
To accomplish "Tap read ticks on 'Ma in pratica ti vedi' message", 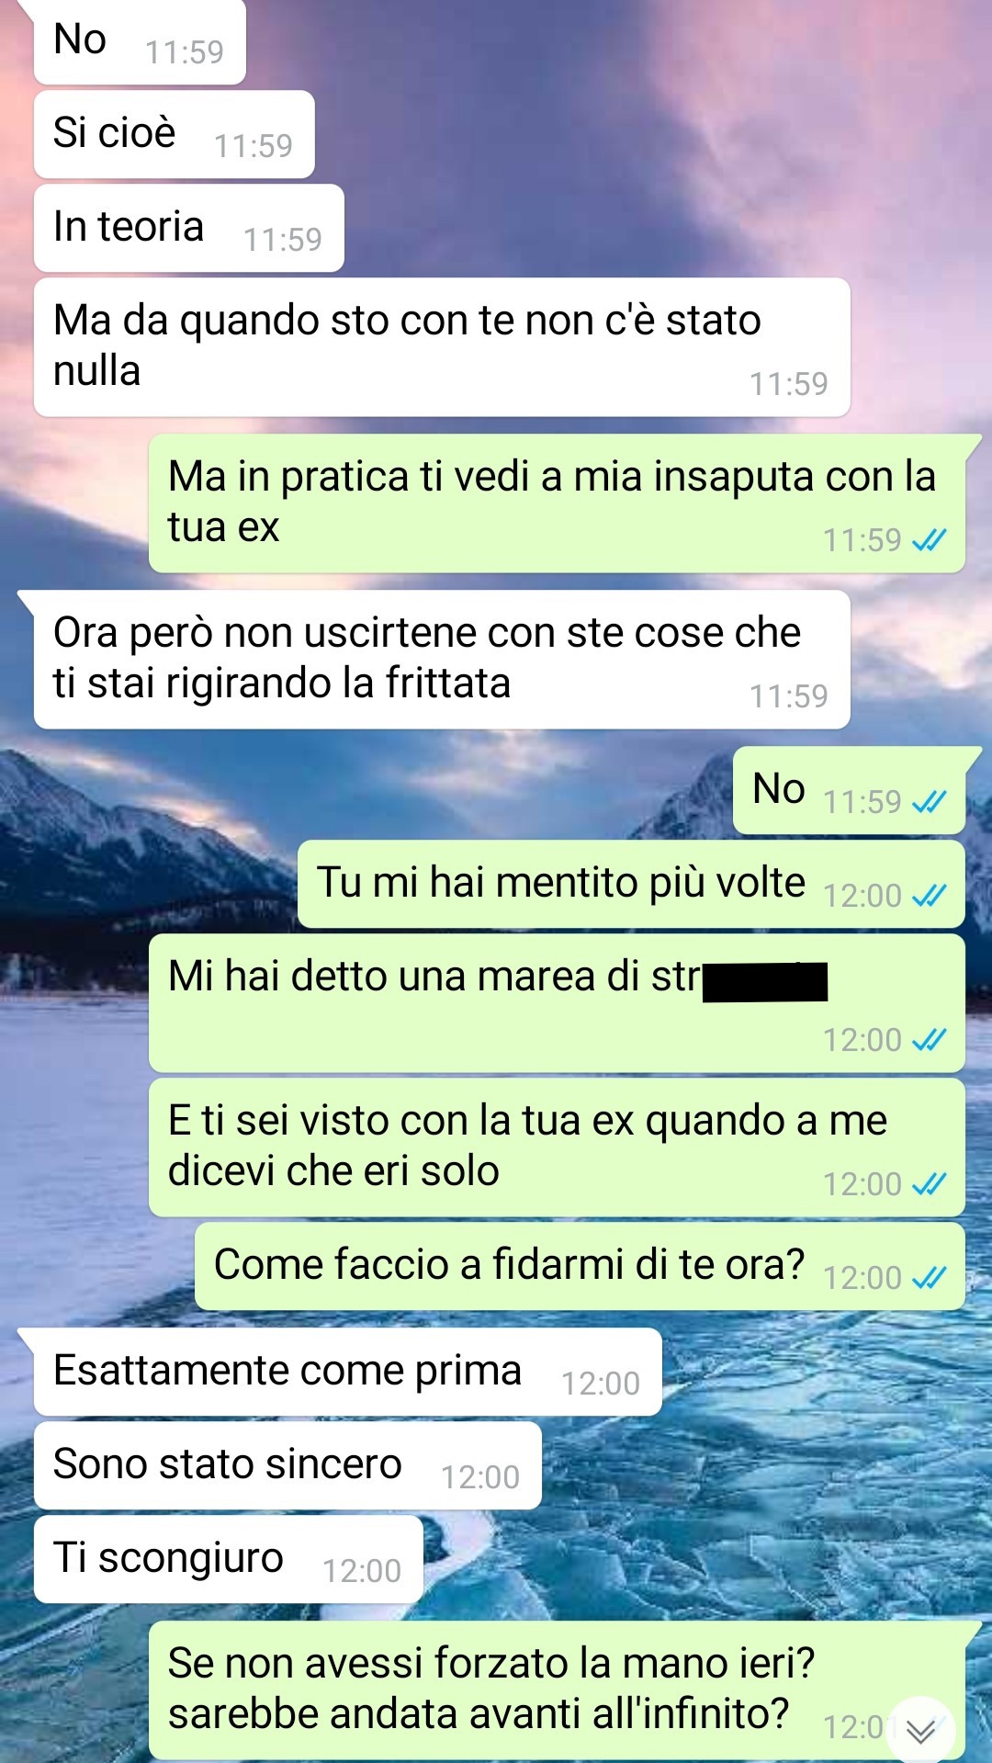I will pos(929,540).
